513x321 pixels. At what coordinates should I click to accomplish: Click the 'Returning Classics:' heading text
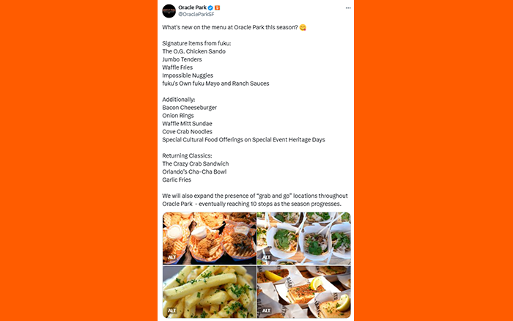click(x=187, y=156)
